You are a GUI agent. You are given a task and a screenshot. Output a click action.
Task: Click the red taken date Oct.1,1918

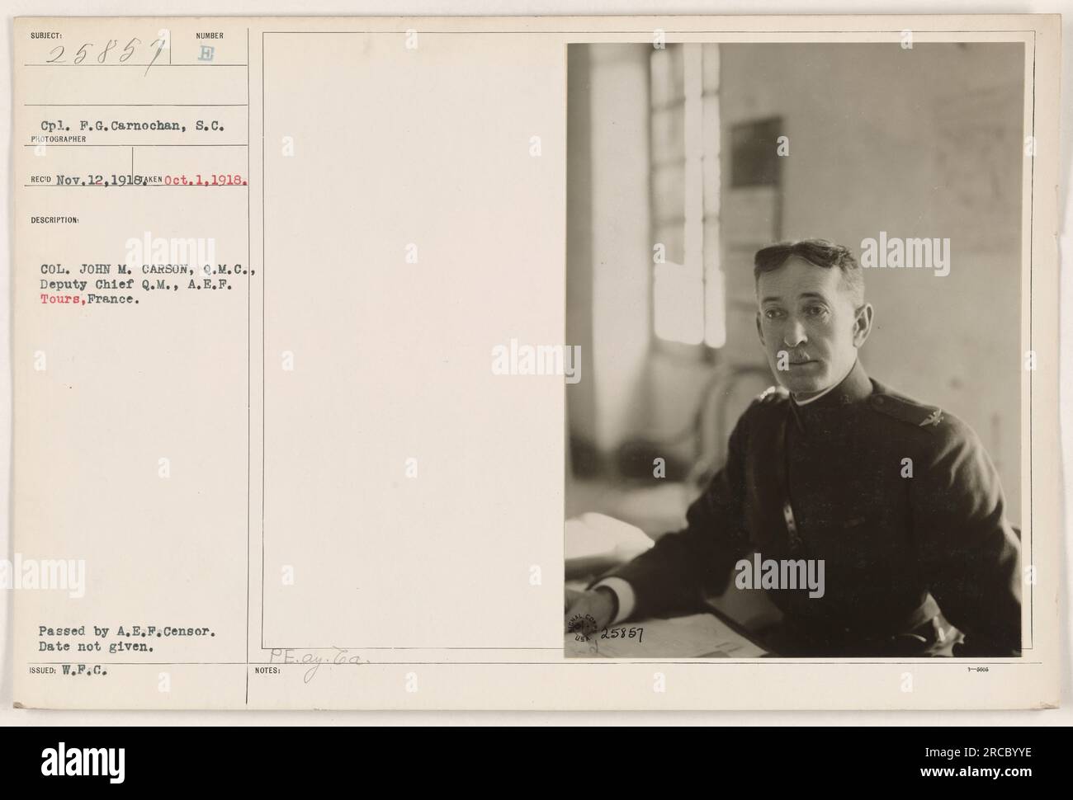click(x=205, y=181)
